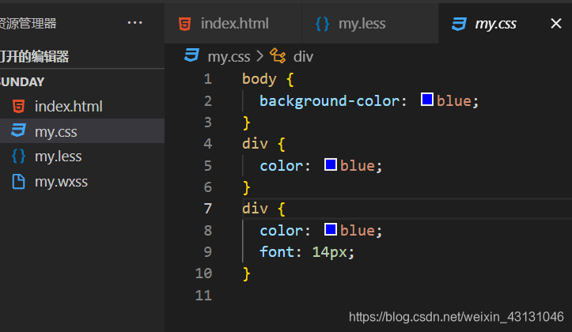Switch to the my.less tab

pyautogui.click(x=370, y=24)
